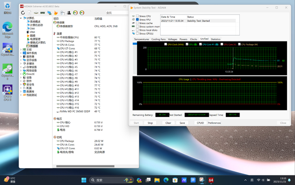This screenshot has height=185, width=295.
Task: Collapse the 计算机 tree node
Action: (x=21, y=18)
